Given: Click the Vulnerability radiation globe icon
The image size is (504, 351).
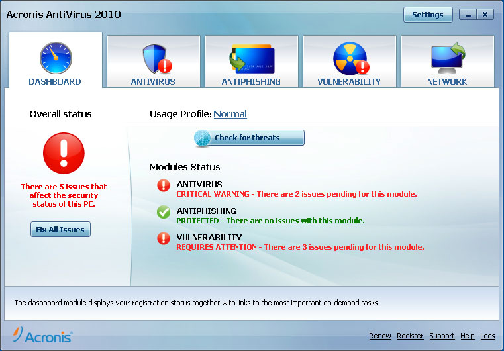Looking at the screenshot, I should click(351, 58).
